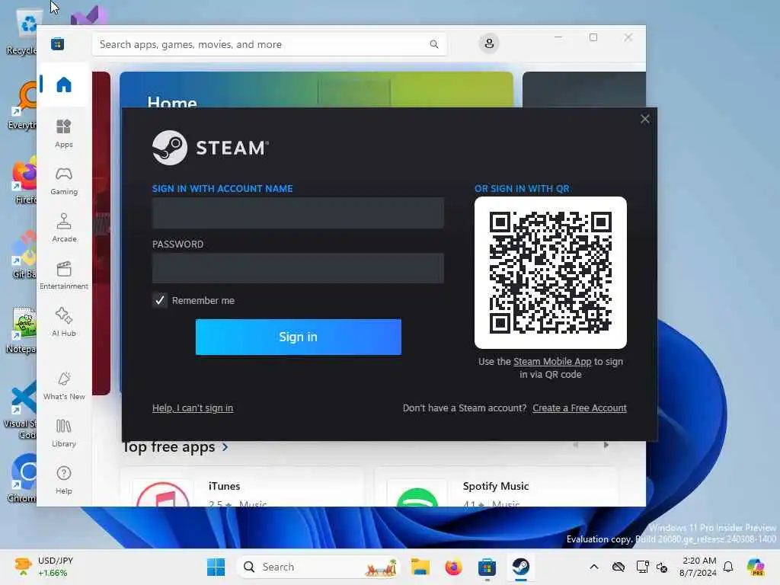Click the Steam password input field
780x585 pixels.
[x=298, y=268]
